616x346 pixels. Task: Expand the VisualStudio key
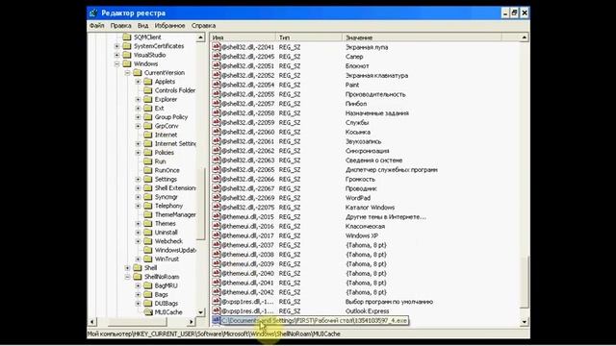[x=117, y=55]
